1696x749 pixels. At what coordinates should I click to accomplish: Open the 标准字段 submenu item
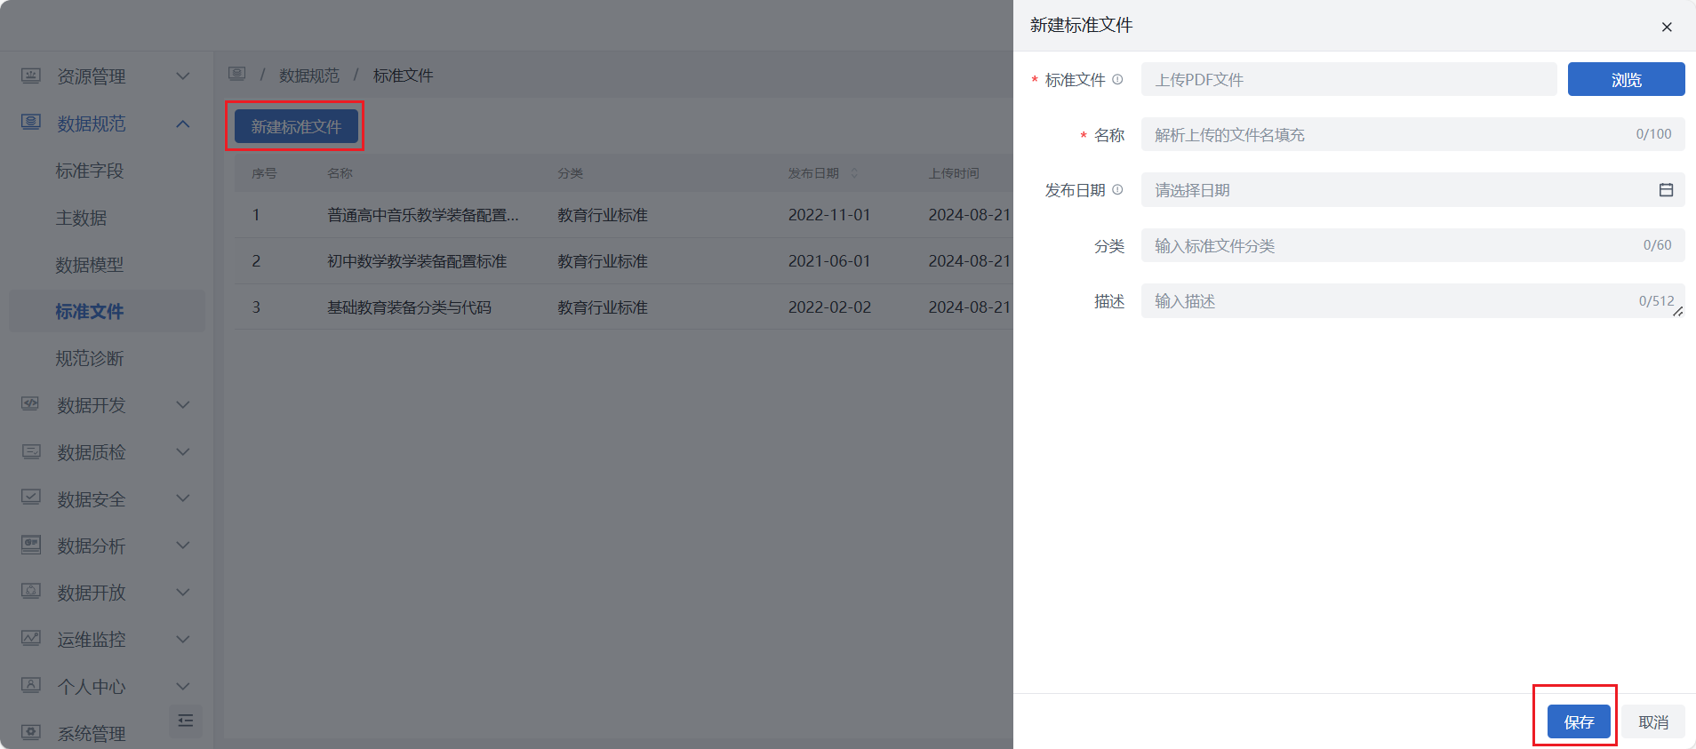click(x=90, y=171)
